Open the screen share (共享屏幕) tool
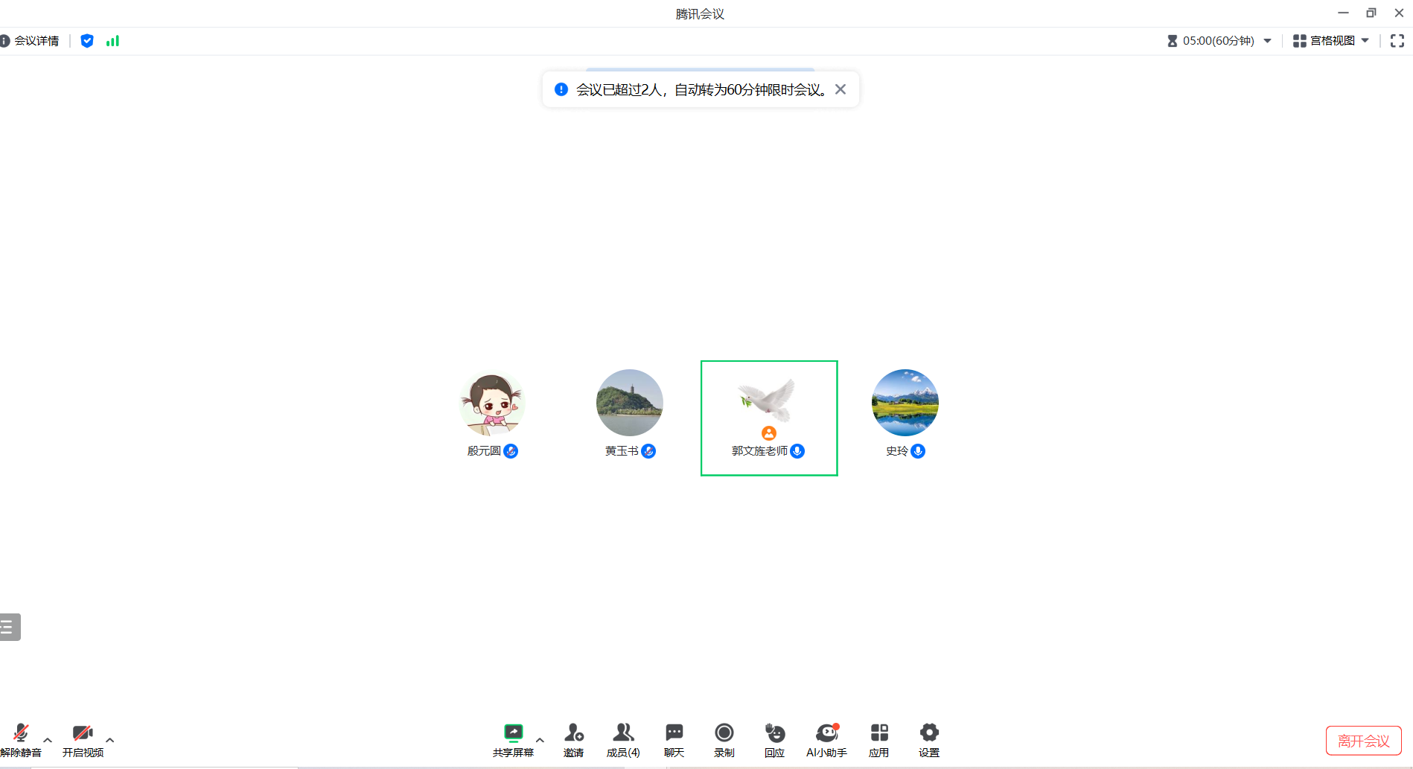The image size is (1413, 769). [x=513, y=740]
